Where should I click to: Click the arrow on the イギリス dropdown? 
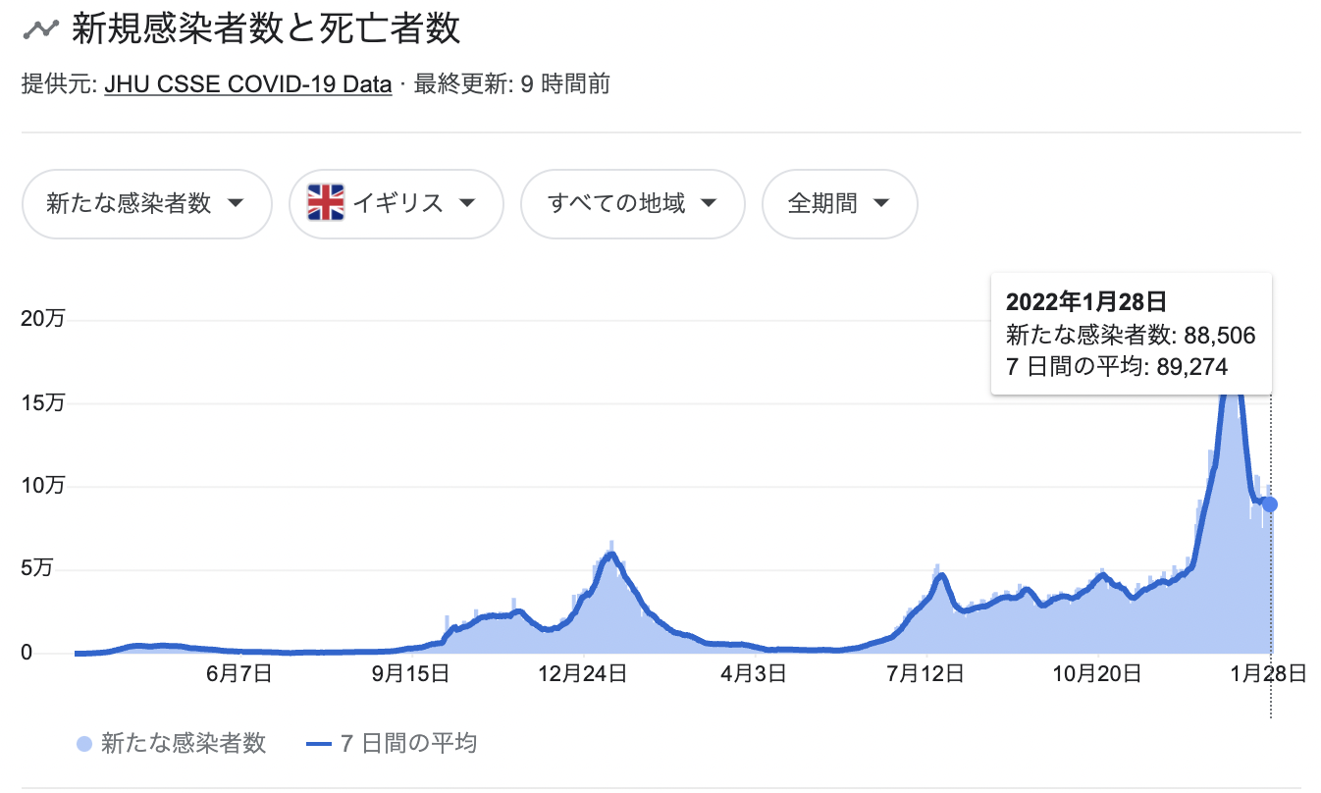[467, 204]
